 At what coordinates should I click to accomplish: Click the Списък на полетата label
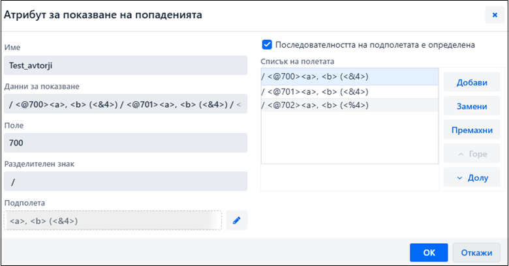(298, 61)
